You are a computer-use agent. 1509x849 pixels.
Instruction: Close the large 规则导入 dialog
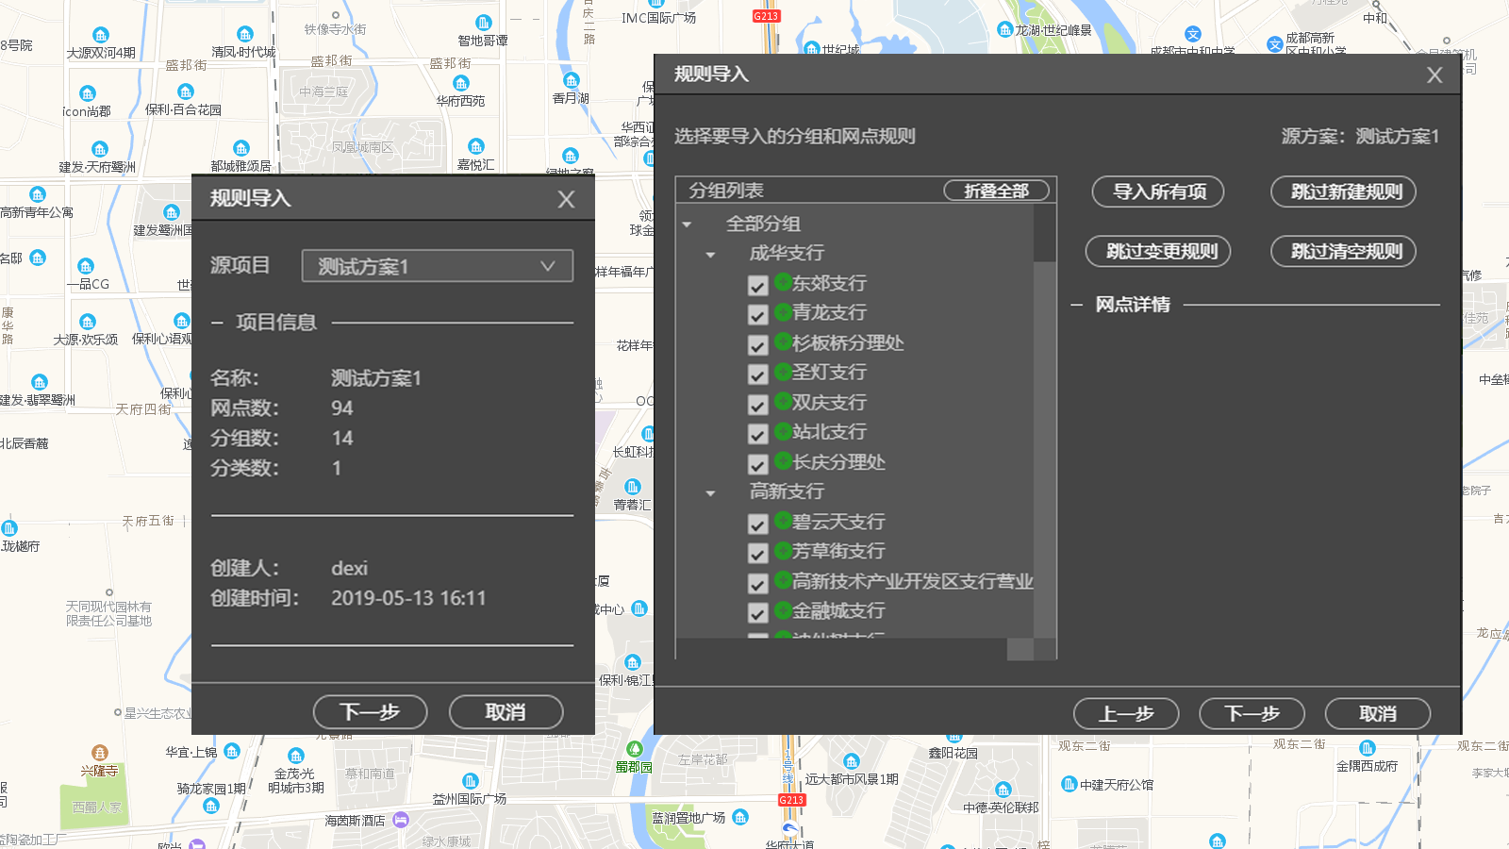pyautogui.click(x=1434, y=75)
